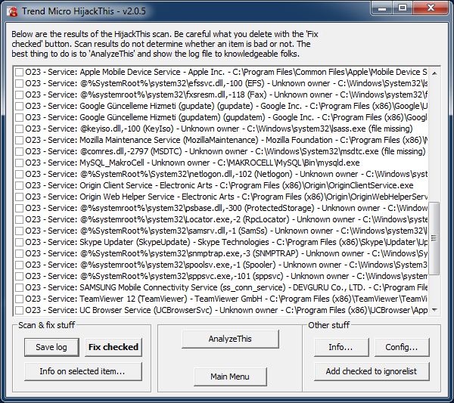Tick the netlogon.dll (Netlogon) checkbox
The image size is (454, 403).
19,174
